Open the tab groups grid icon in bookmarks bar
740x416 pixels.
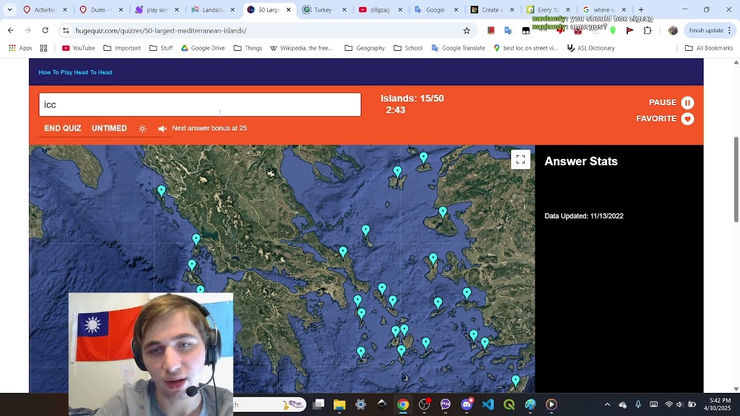43,48
